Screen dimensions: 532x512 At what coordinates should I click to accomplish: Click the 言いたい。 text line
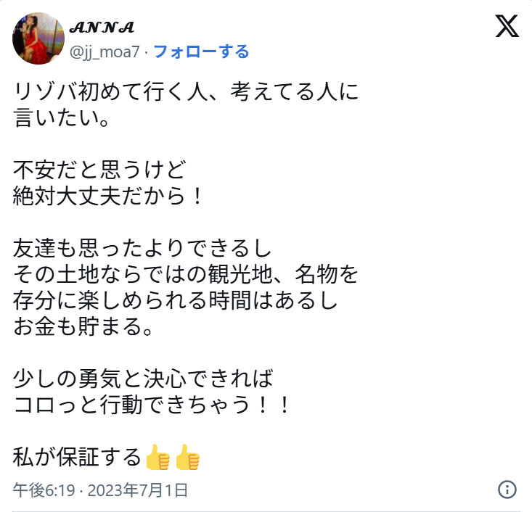(62, 117)
